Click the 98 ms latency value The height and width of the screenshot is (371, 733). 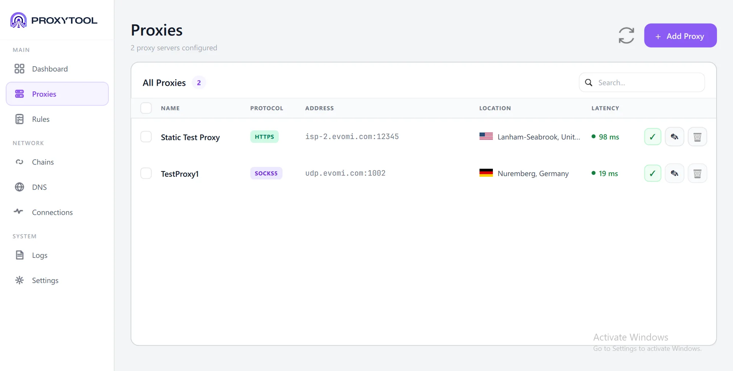click(609, 137)
